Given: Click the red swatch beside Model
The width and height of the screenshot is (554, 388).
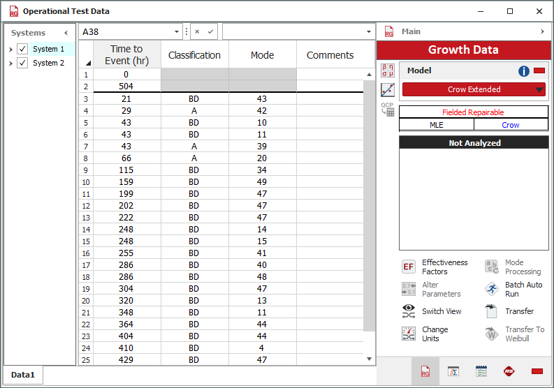Looking at the screenshot, I should click(x=539, y=71).
